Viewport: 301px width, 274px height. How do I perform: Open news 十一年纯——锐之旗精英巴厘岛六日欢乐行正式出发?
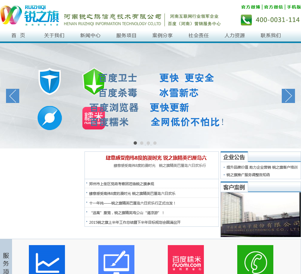pyautogui.click(x=132, y=203)
